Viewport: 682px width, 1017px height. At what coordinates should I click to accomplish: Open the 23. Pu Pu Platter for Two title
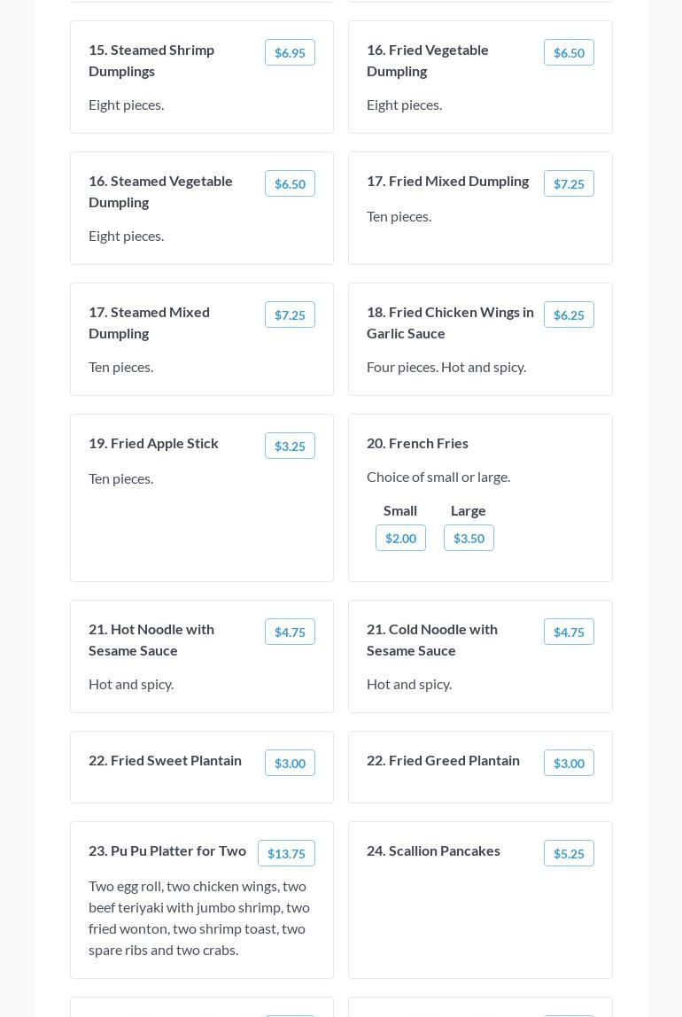click(x=167, y=850)
